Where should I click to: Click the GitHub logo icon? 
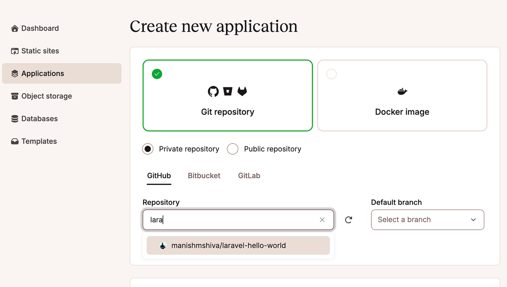pyautogui.click(x=213, y=92)
